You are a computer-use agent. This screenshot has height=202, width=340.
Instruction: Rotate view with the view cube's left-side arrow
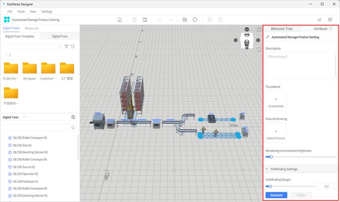click(236, 40)
